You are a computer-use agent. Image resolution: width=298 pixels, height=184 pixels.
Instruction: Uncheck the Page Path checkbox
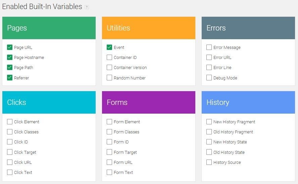click(x=10, y=67)
